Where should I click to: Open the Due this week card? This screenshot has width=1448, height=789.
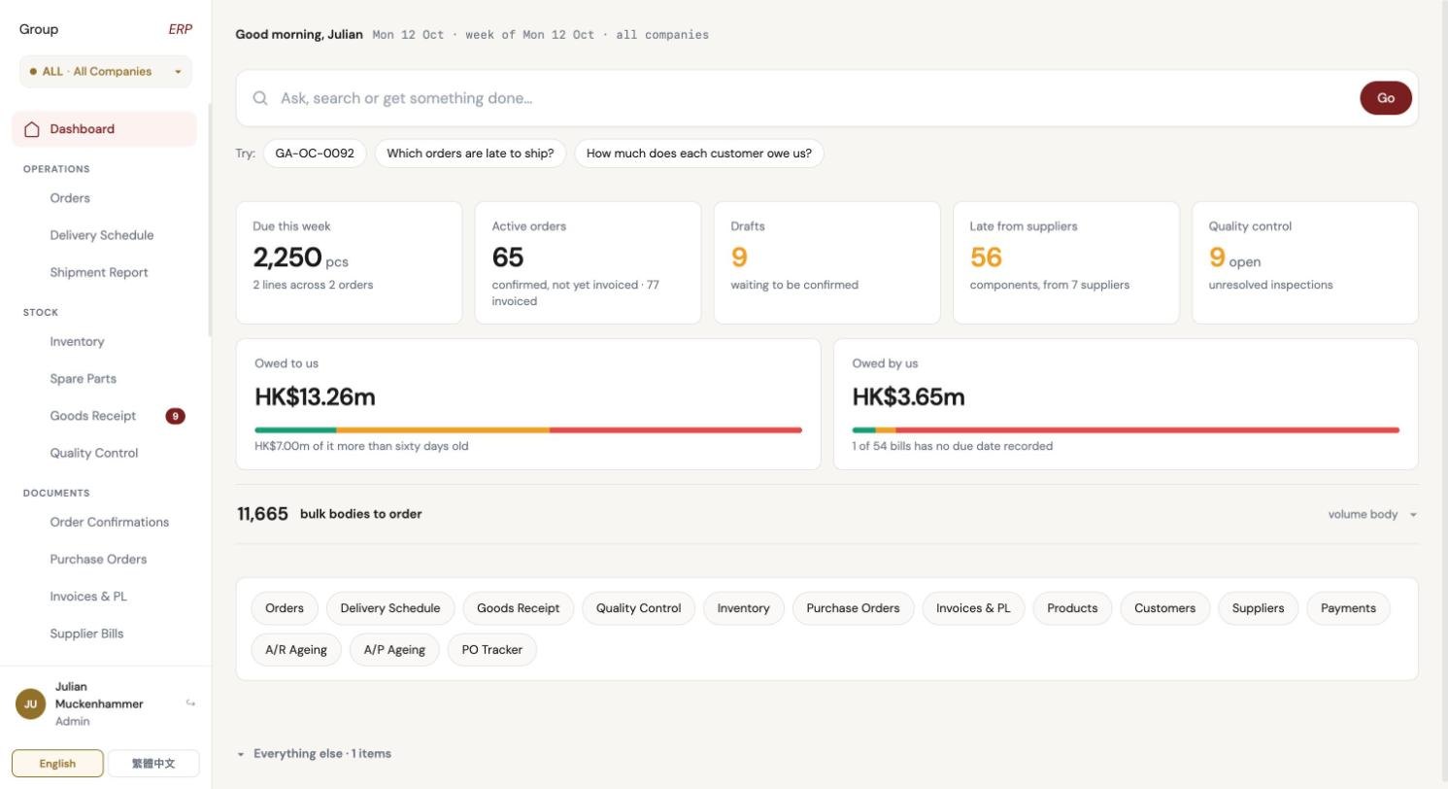pos(349,262)
